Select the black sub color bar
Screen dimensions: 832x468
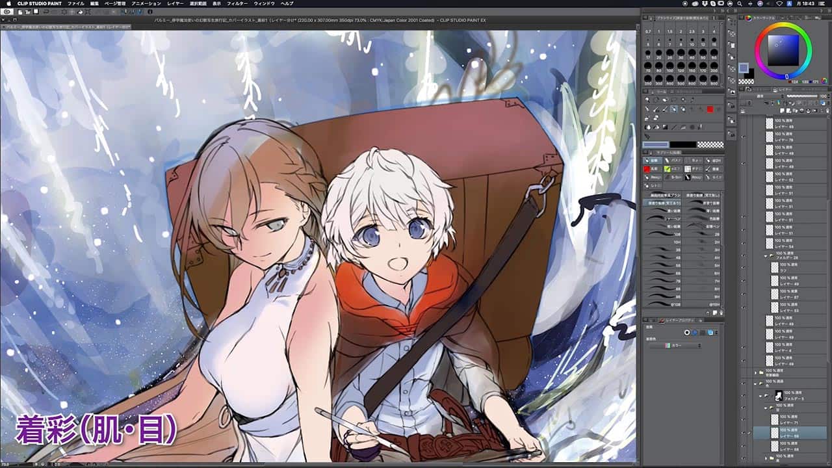tap(683, 144)
